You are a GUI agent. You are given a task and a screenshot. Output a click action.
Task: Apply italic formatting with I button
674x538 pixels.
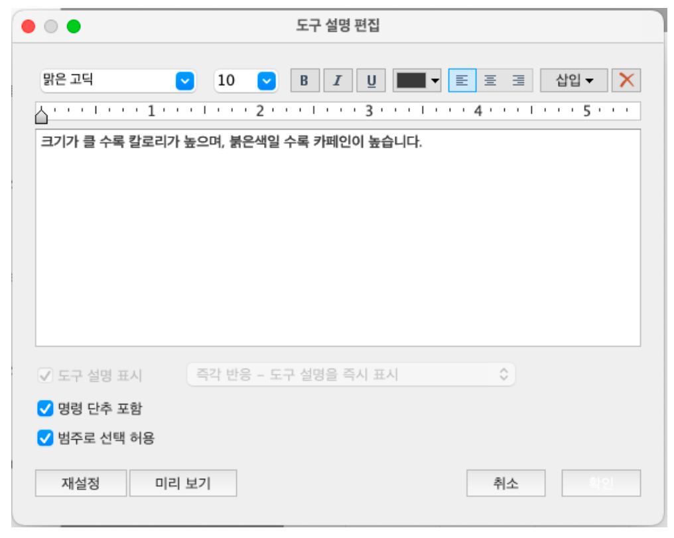pos(338,81)
